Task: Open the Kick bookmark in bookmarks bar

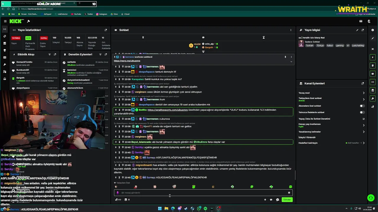Action: pos(12,14)
